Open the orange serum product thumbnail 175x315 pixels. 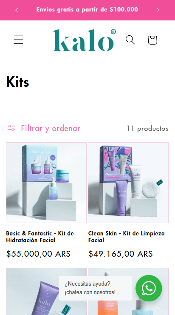point(128,291)
